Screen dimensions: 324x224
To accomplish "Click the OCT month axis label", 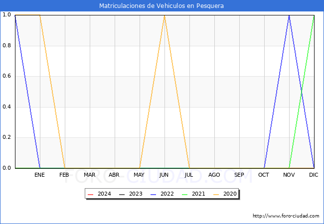I will click(264, 175).
